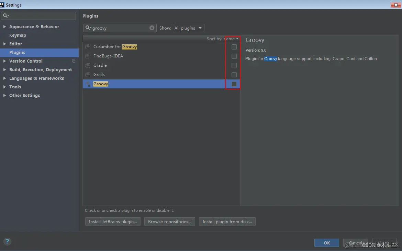Open the Show All plugins dropdown
The height and width of the screenshot is (251, 402).
pos(188,28)
